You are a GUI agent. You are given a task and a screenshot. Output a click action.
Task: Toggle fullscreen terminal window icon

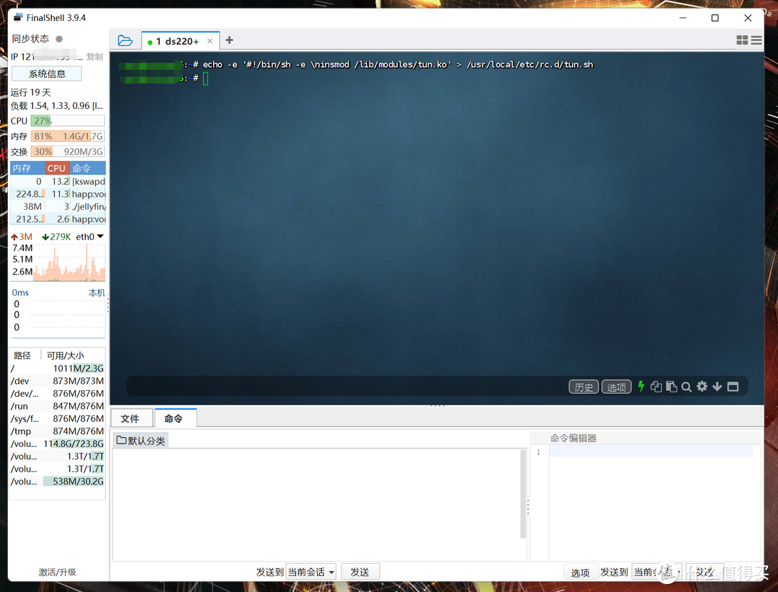[733, 386]
